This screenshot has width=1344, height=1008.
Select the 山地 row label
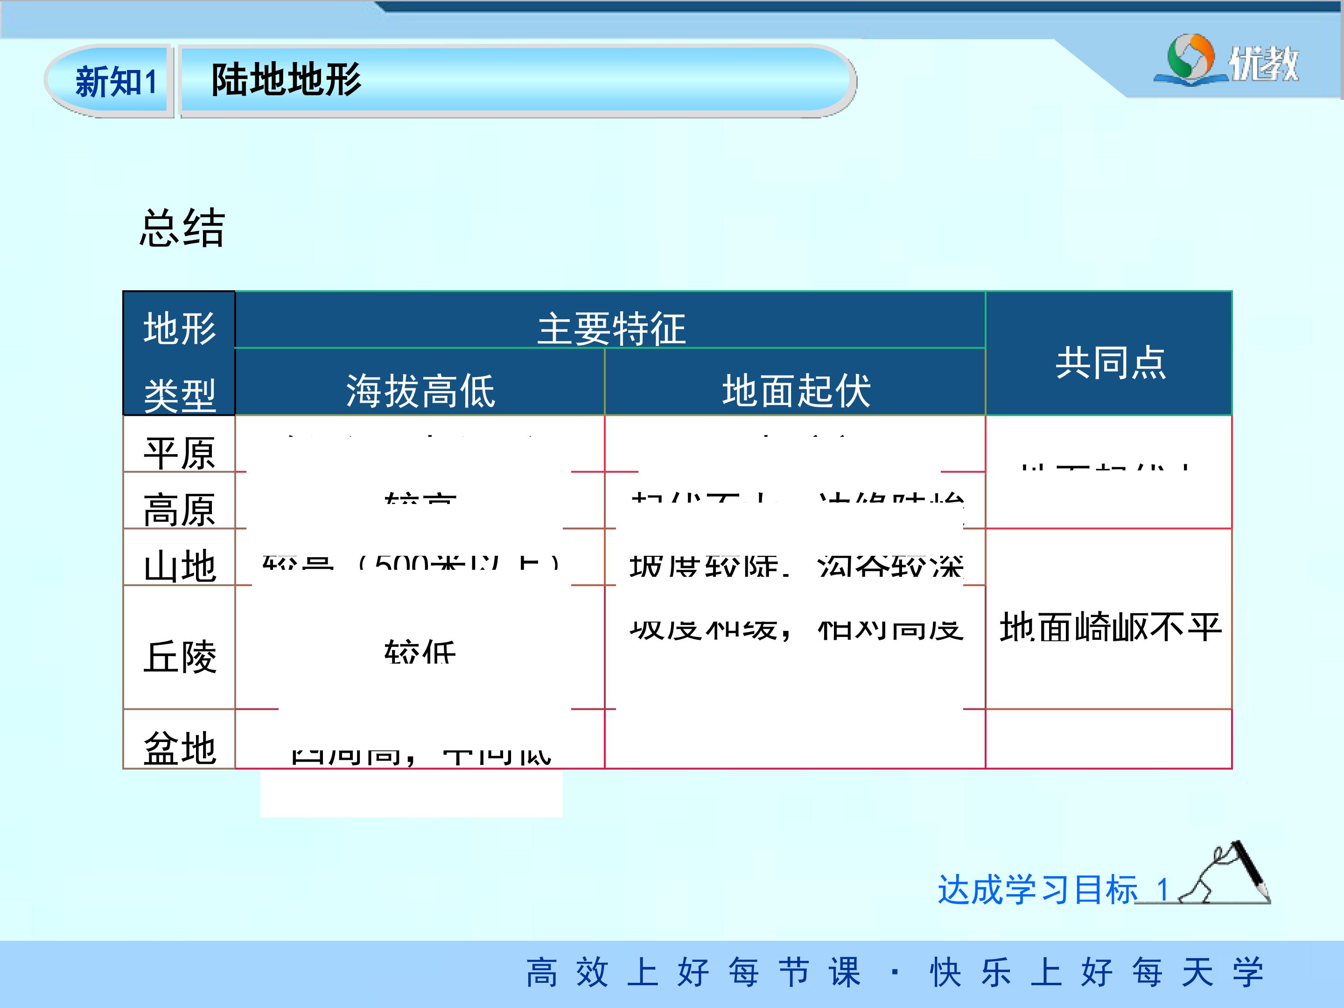coord(179,558)
